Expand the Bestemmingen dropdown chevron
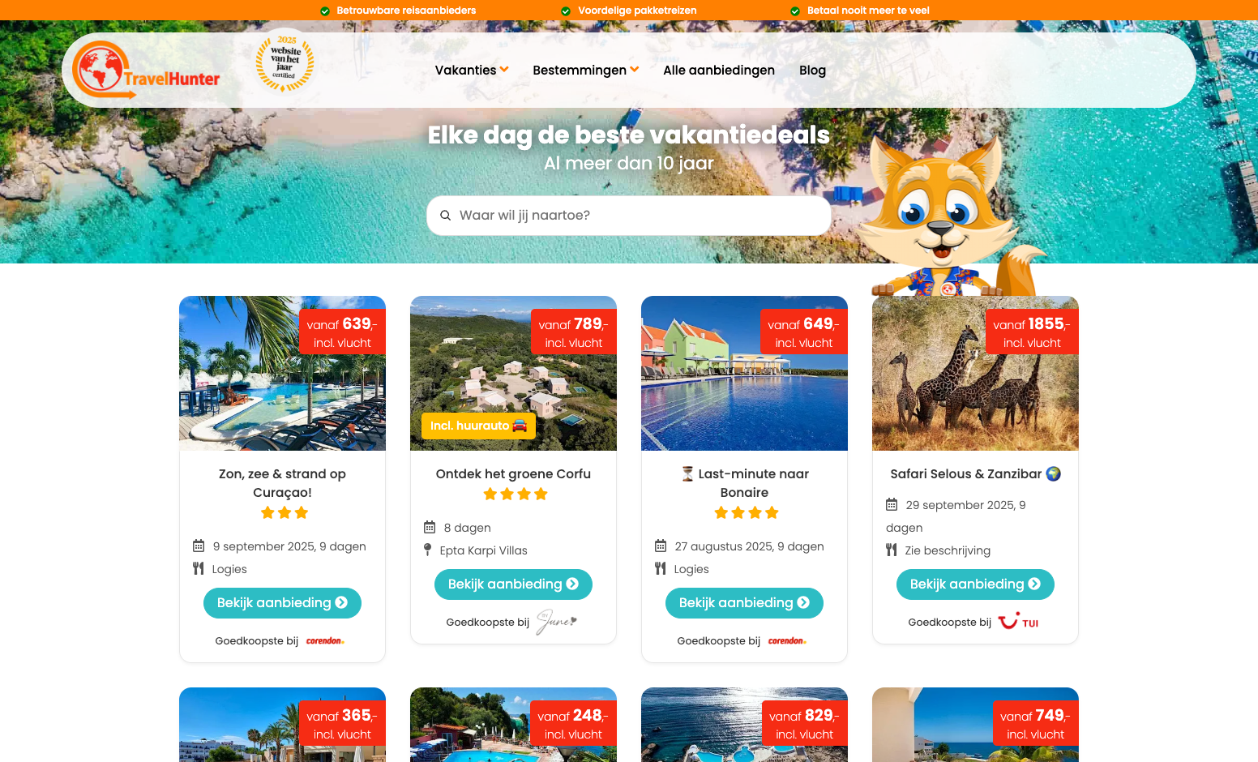The width and height of the screenshot is (1258, 762). (635, 70)
